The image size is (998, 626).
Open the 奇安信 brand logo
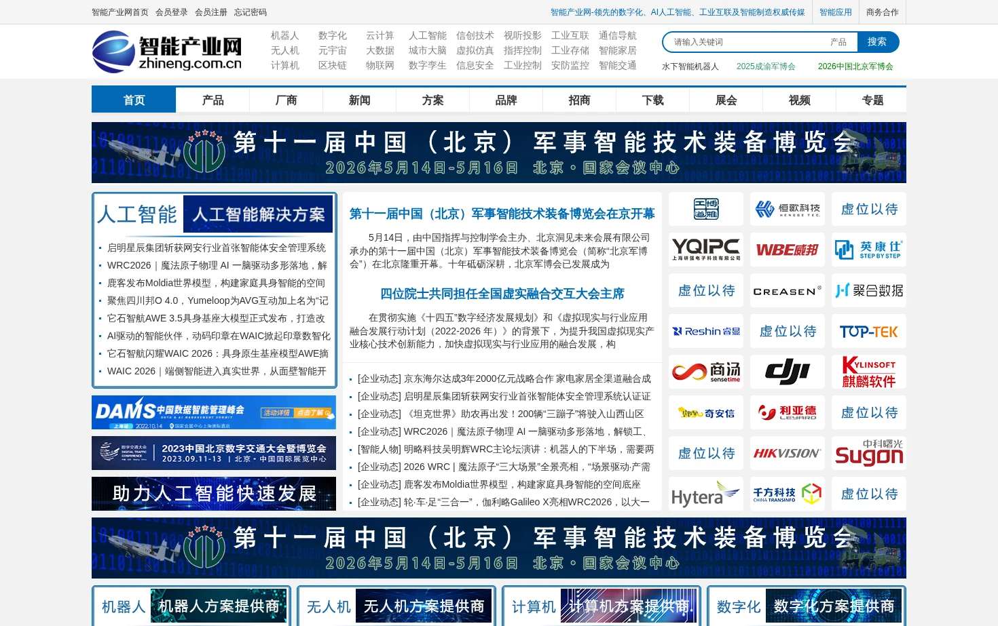706,412
